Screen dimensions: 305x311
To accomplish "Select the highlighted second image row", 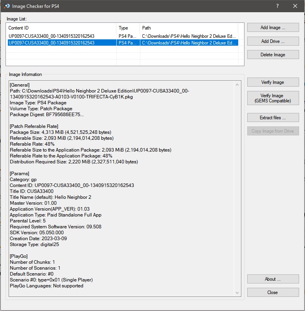I will (123, 43).
